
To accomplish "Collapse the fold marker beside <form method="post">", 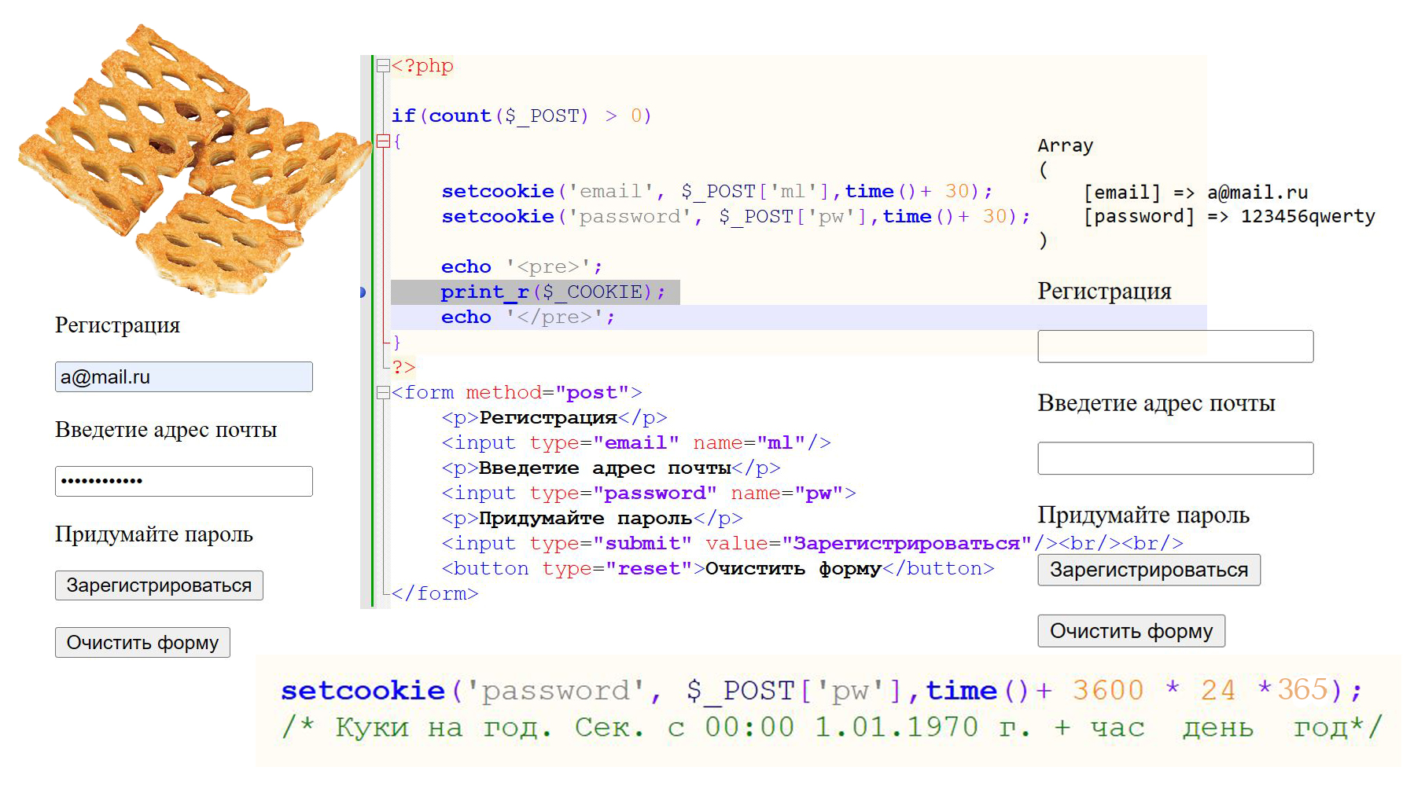I will 383,393.
